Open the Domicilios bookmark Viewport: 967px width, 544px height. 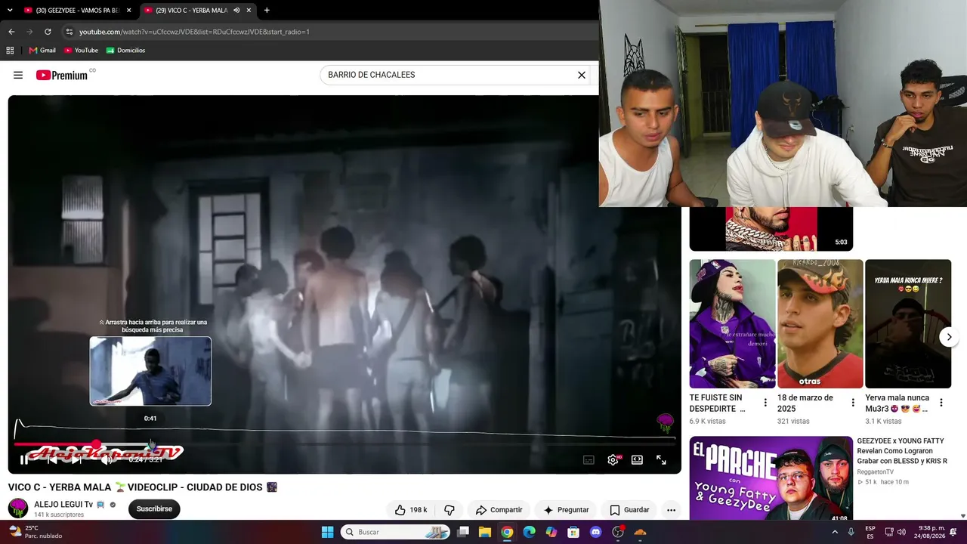(x=125, y=51)
